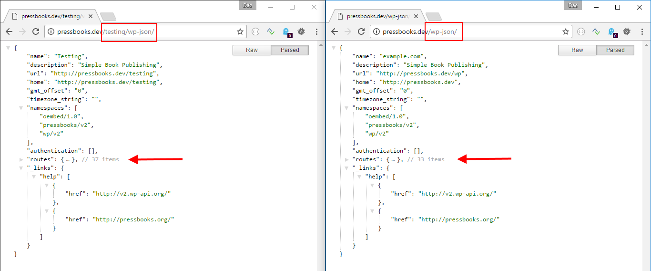This screenshot has height=271, width=651.
Task: Click the green zigzag extension in left window
Action: pos(271,31)
